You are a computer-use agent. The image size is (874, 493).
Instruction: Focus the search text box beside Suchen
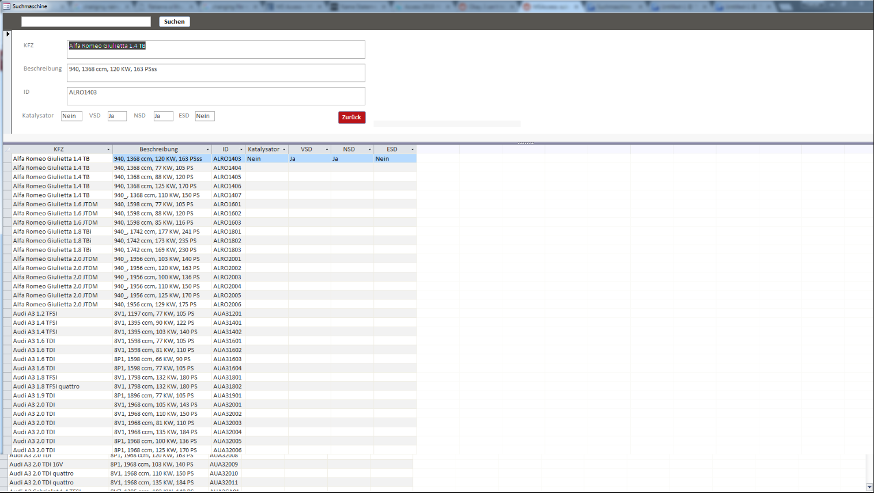coord(86,22)
